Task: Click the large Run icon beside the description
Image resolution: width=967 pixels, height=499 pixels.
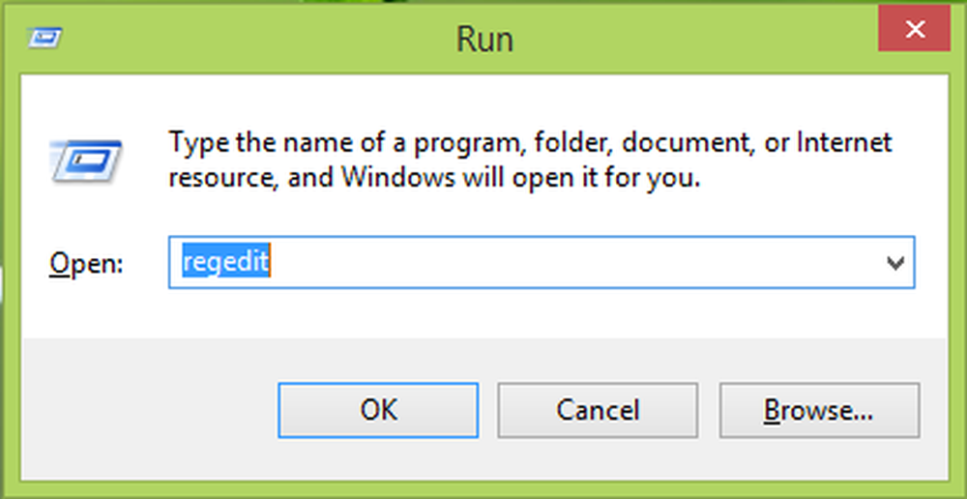Action: pos(86,160)
